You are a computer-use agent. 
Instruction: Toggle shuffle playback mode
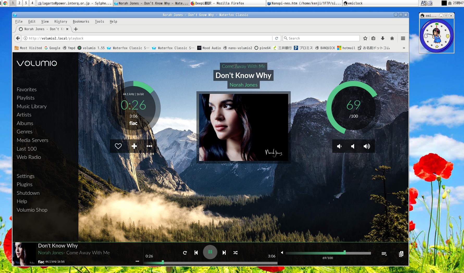(x=236, y=253)
